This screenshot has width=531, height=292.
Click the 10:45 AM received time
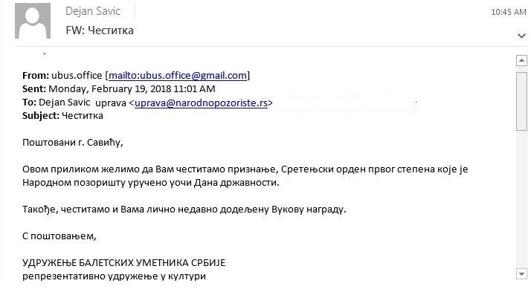coord(508,12)
